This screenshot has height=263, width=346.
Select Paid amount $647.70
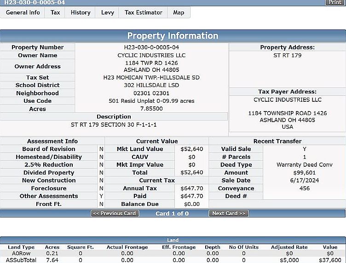(x=191, y=196)
